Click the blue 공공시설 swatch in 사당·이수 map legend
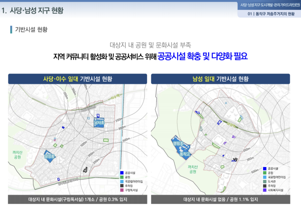Image resolution: width=301 pixels, height=206 pixels. click(x=122, y=173)
